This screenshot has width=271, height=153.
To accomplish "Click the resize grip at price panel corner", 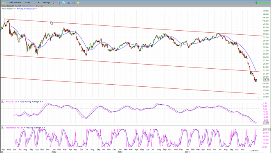I will click(x=258, y=98).
